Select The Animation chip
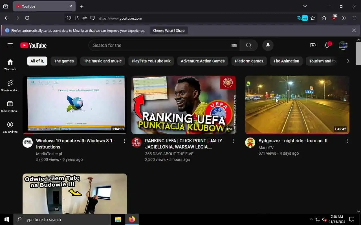Image resolution: width=361 pixels, height=225 pixels. (x=286, y=61)
